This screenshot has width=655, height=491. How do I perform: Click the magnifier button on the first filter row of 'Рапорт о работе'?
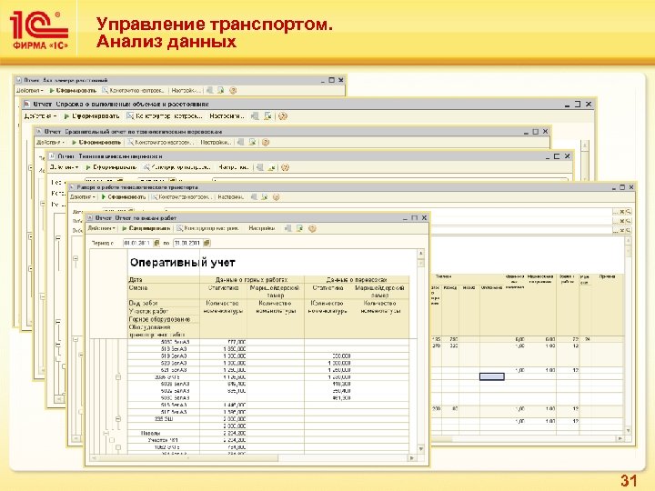click(629, 212)
